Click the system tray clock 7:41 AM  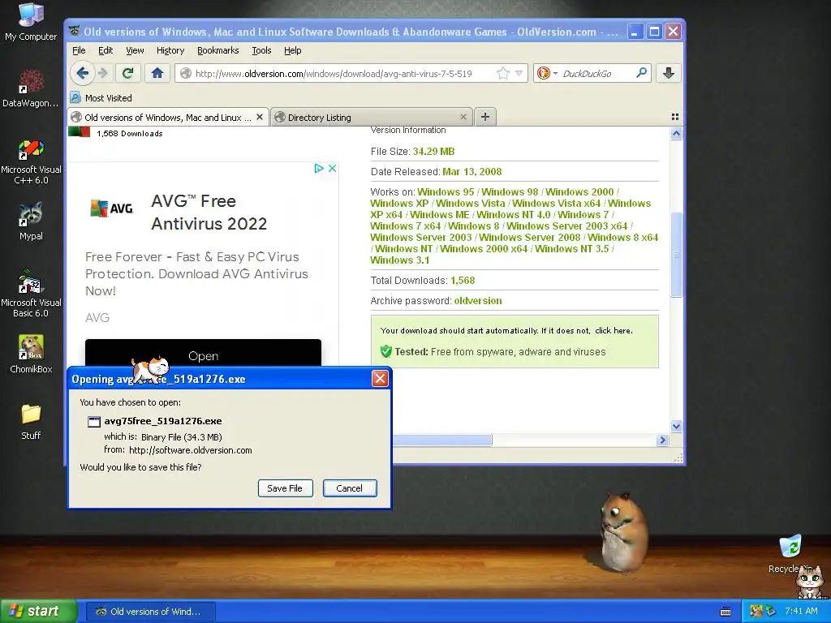click(x=801, y=611)
